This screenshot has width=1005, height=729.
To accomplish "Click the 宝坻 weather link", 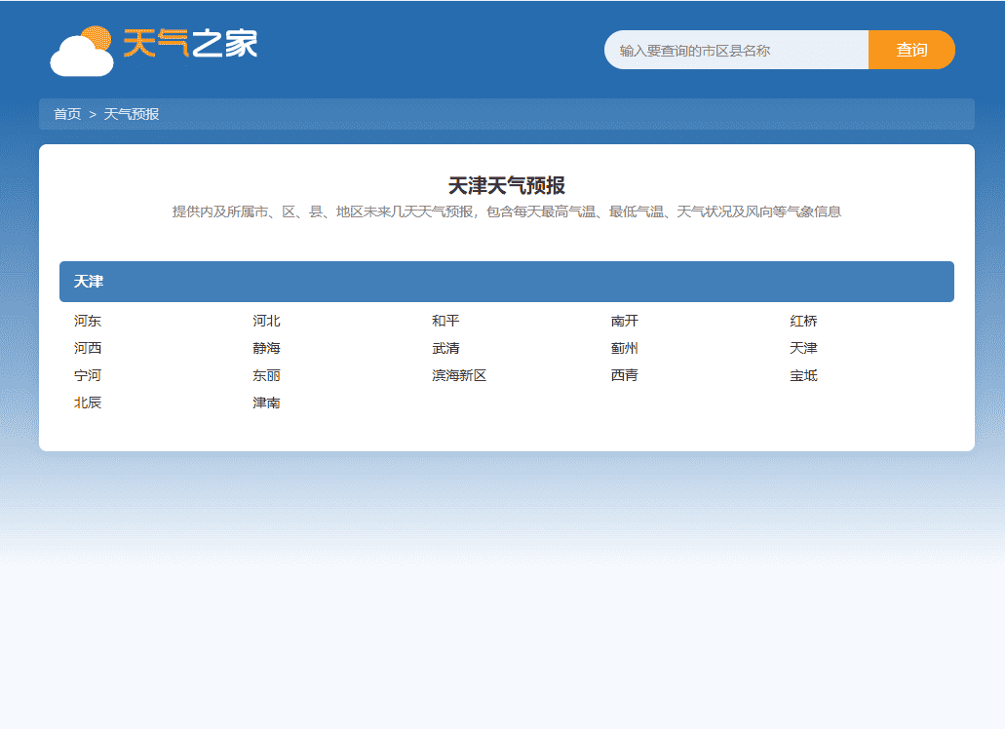I will (x=803, y=375).
